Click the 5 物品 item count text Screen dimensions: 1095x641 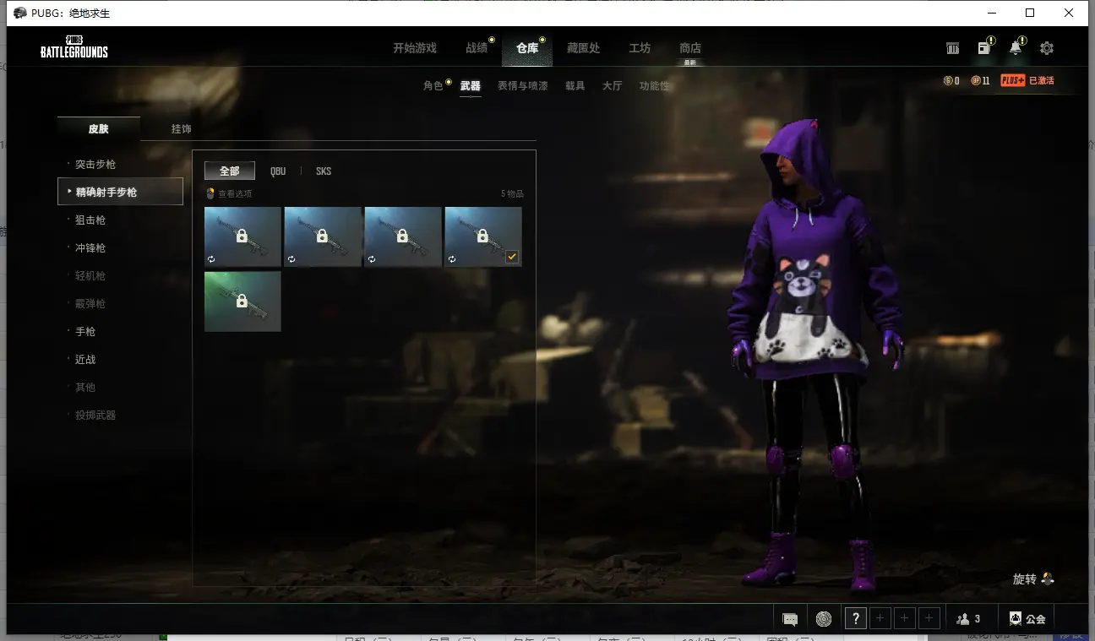click(x=512, y=194)
